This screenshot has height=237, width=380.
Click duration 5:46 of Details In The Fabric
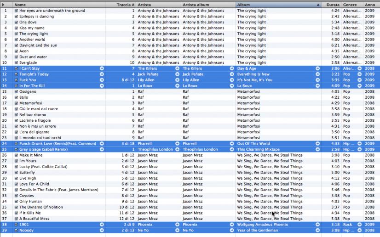click(335, 190)
